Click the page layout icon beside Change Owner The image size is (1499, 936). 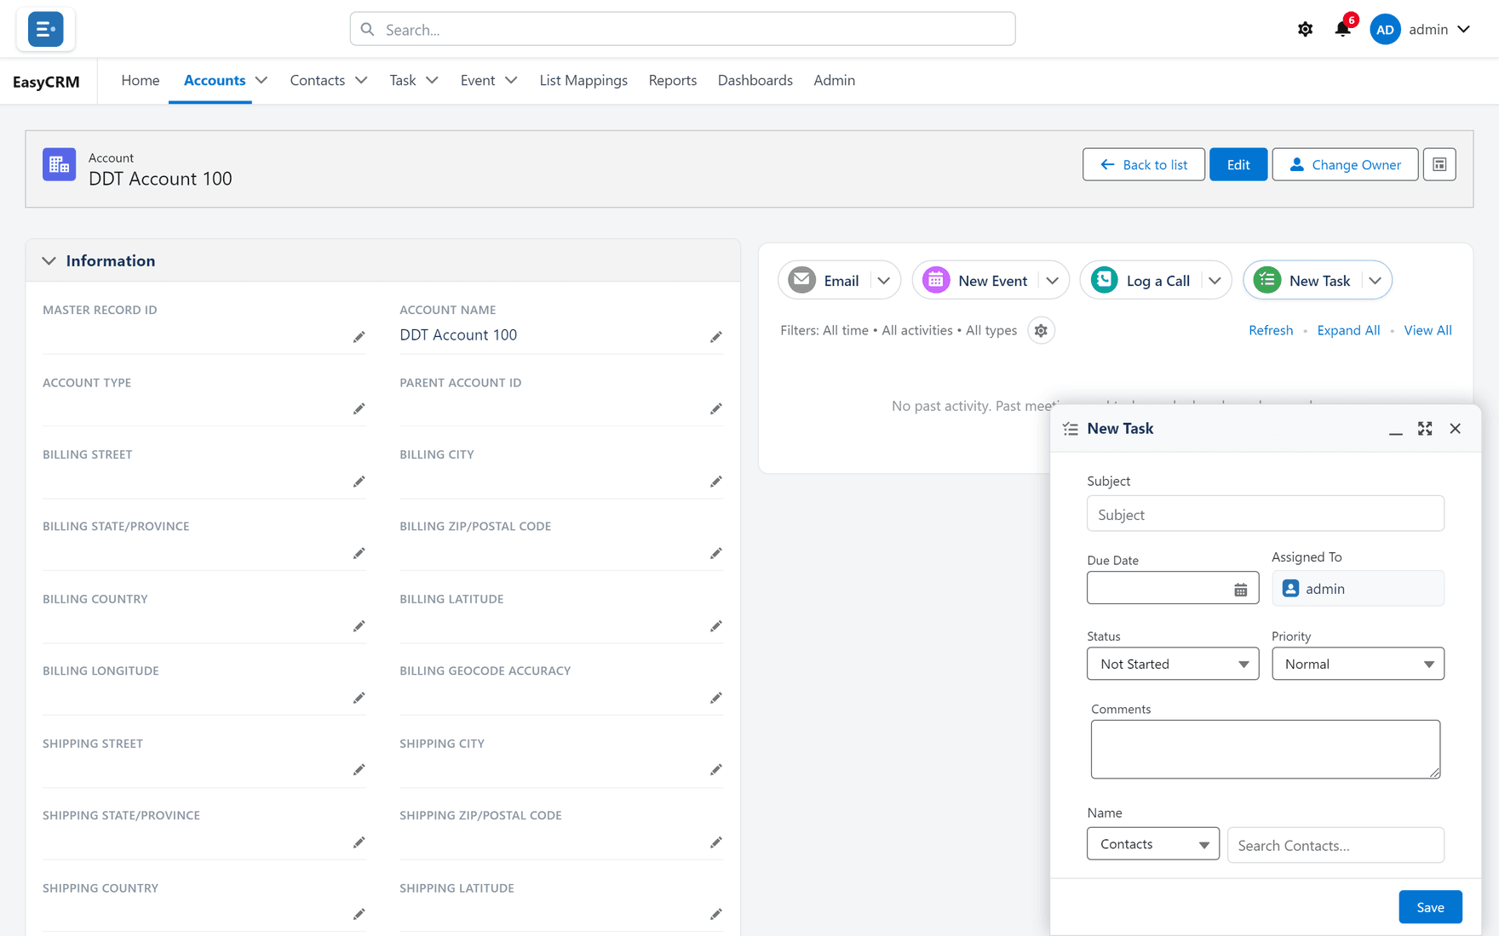[1439, 164]
